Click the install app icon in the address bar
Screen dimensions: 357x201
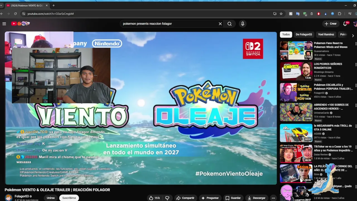tap(275, 14)
